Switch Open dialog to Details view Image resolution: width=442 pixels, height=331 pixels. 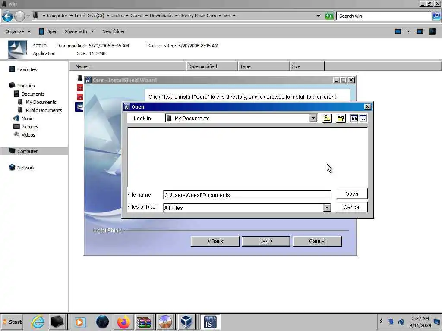click(363, 118)
